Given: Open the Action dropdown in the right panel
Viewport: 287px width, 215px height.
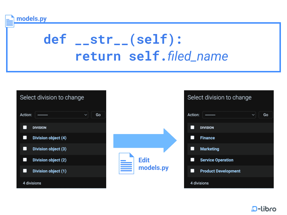Looking at the screenshot, I should tap(229, 115).
